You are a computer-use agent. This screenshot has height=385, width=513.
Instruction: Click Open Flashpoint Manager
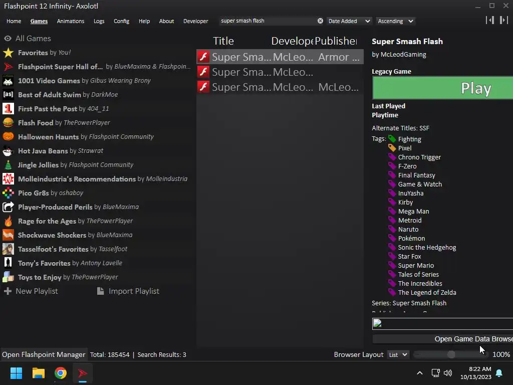pyautogui.click(x=44, y=354)
